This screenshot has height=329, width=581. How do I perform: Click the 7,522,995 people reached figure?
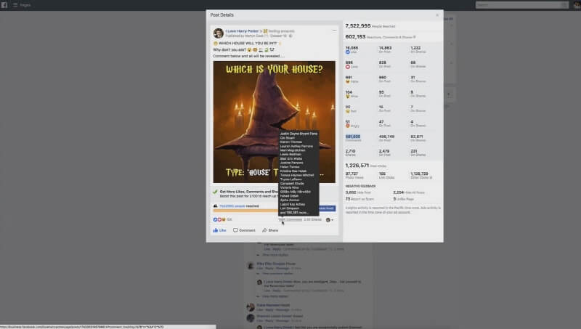pos(358,26)
